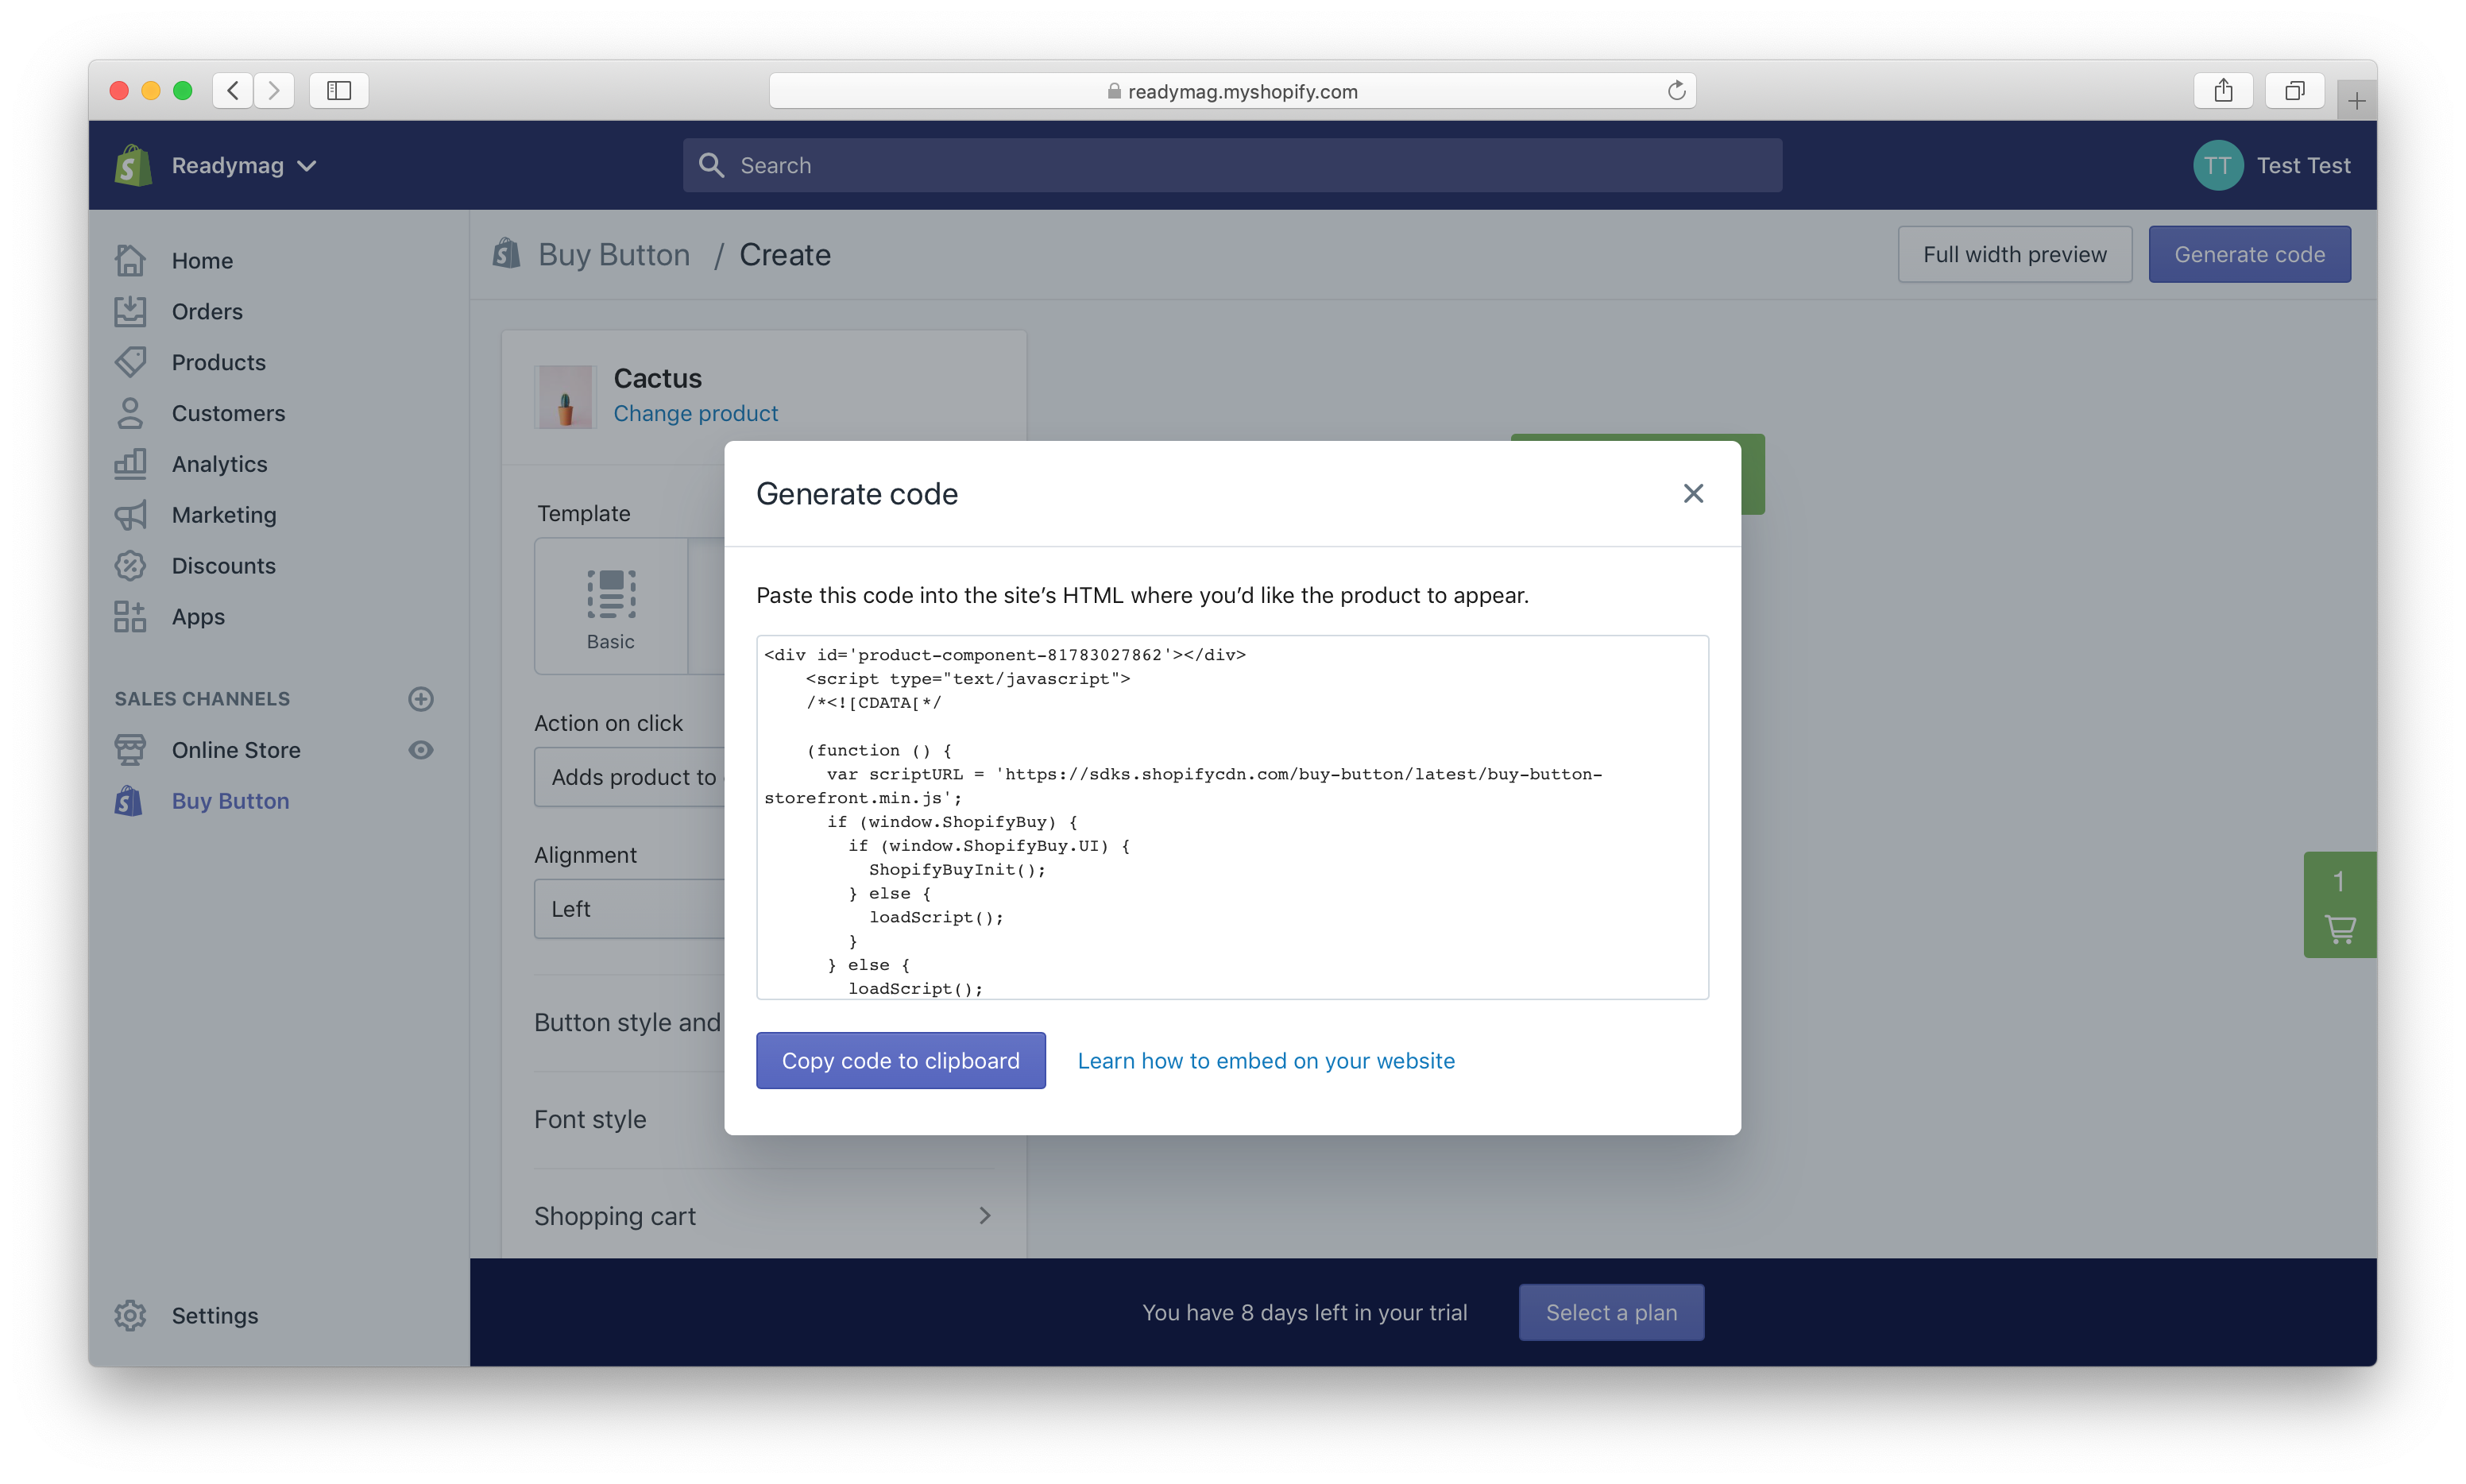2466x1484 pixels.
Task: Expand Font style section
Action: 590,1120
